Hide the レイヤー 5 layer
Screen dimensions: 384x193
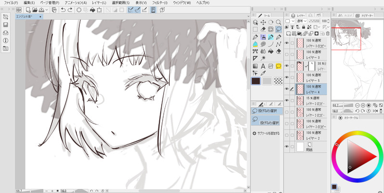(x=287, y=77)
